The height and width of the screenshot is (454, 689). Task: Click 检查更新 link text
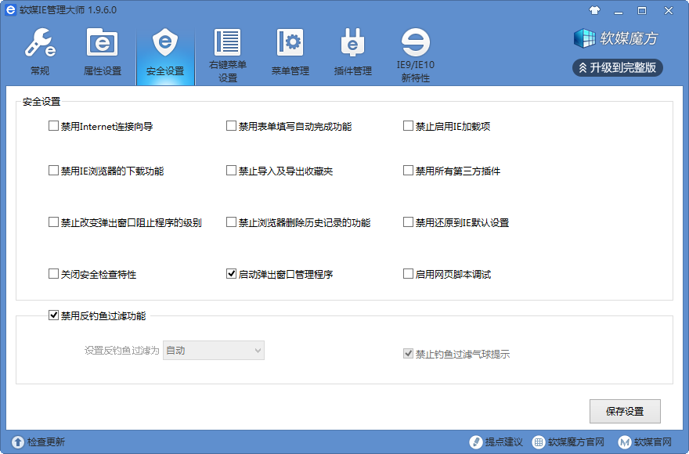46,442
